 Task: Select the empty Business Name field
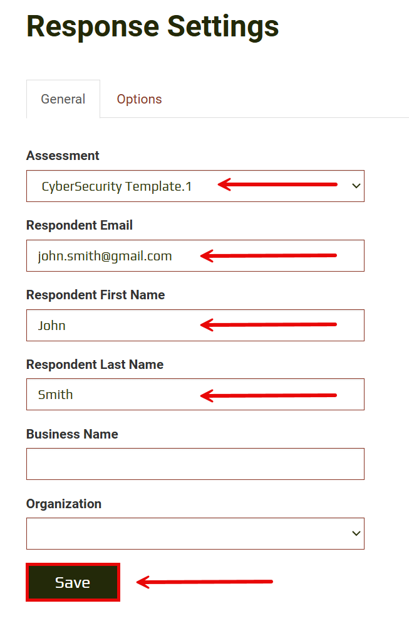[x=195, y=464]
